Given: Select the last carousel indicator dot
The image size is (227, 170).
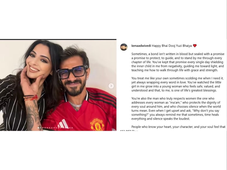Looking at the screenshot, I should pos(72,128).
